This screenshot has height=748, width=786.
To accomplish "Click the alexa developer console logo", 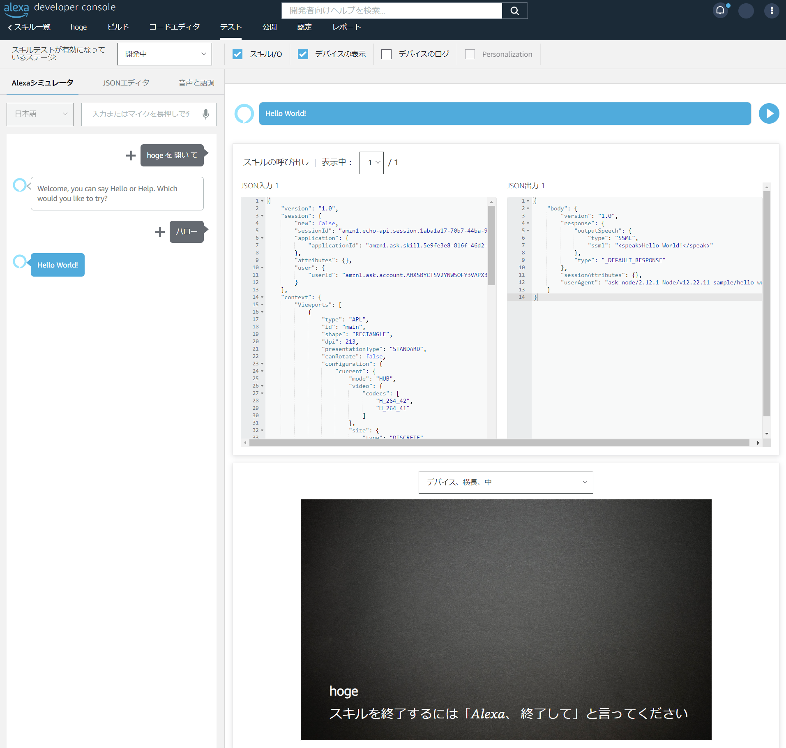I will (60, 9).
